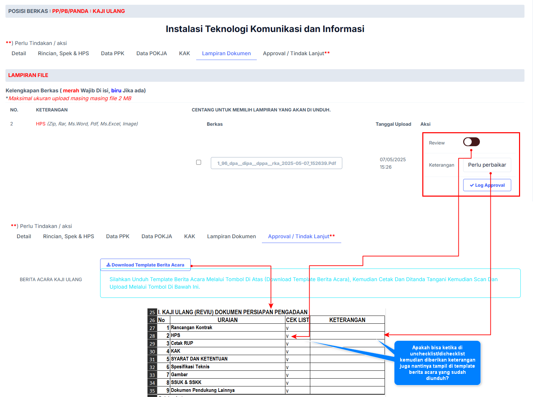Select the KAK tab in the first tab row
This screenshot has height=397, width=533.
pos(184,54)
